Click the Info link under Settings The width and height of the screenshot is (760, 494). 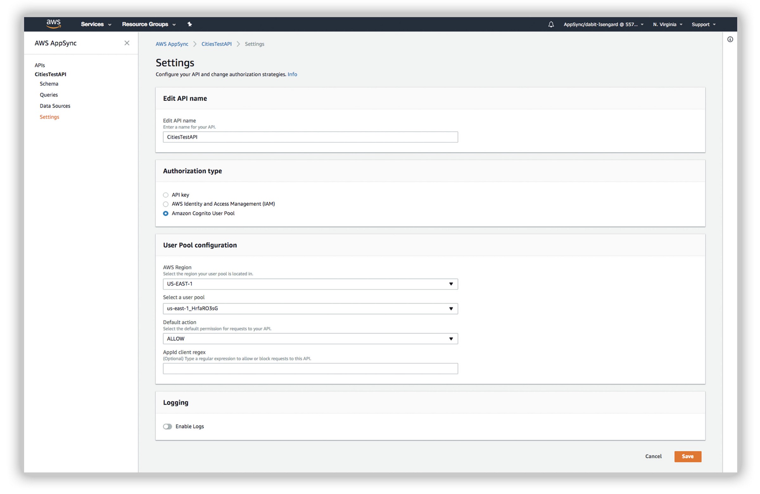[x=292, y=74]
